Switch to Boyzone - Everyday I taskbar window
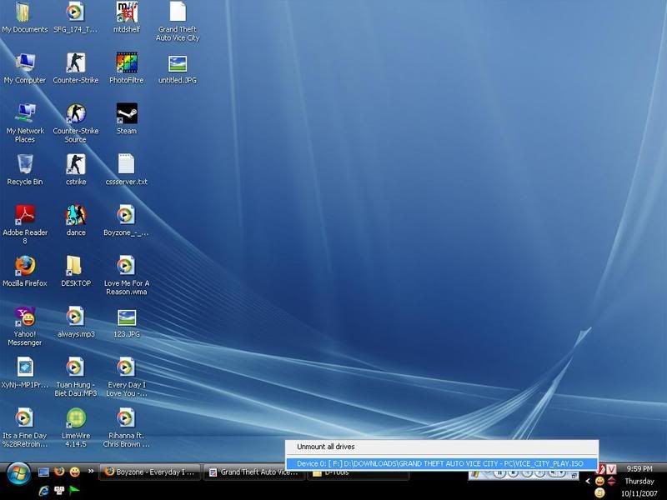Image resolution: width=667 pixels, height=500 pixels. [150, 472]
